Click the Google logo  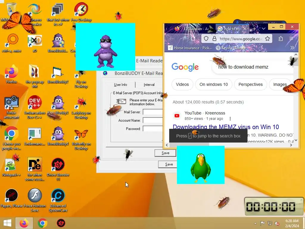click(185, 67)
